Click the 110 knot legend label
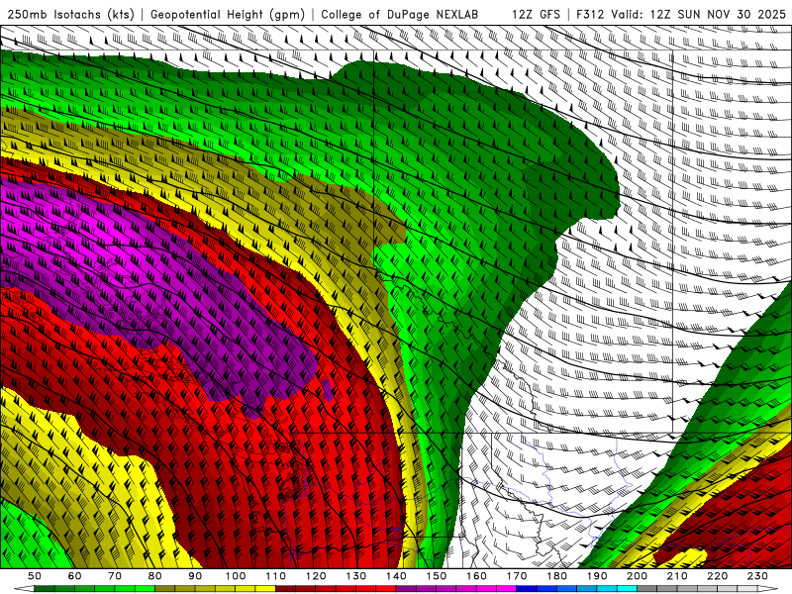The image size is (792, 594). [276, 576]
